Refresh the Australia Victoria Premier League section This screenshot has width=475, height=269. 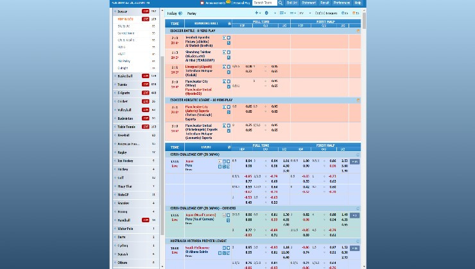[x=358, y=241]
